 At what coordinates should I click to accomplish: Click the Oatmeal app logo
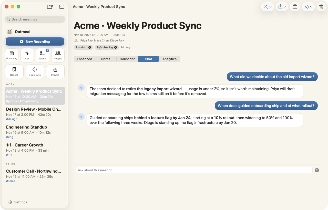tap(9, 31)
